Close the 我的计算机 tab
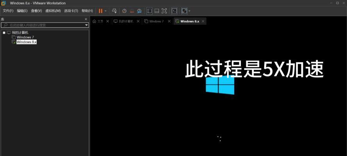The width and height of the screenshot is (347, 156). pos(138,21)
